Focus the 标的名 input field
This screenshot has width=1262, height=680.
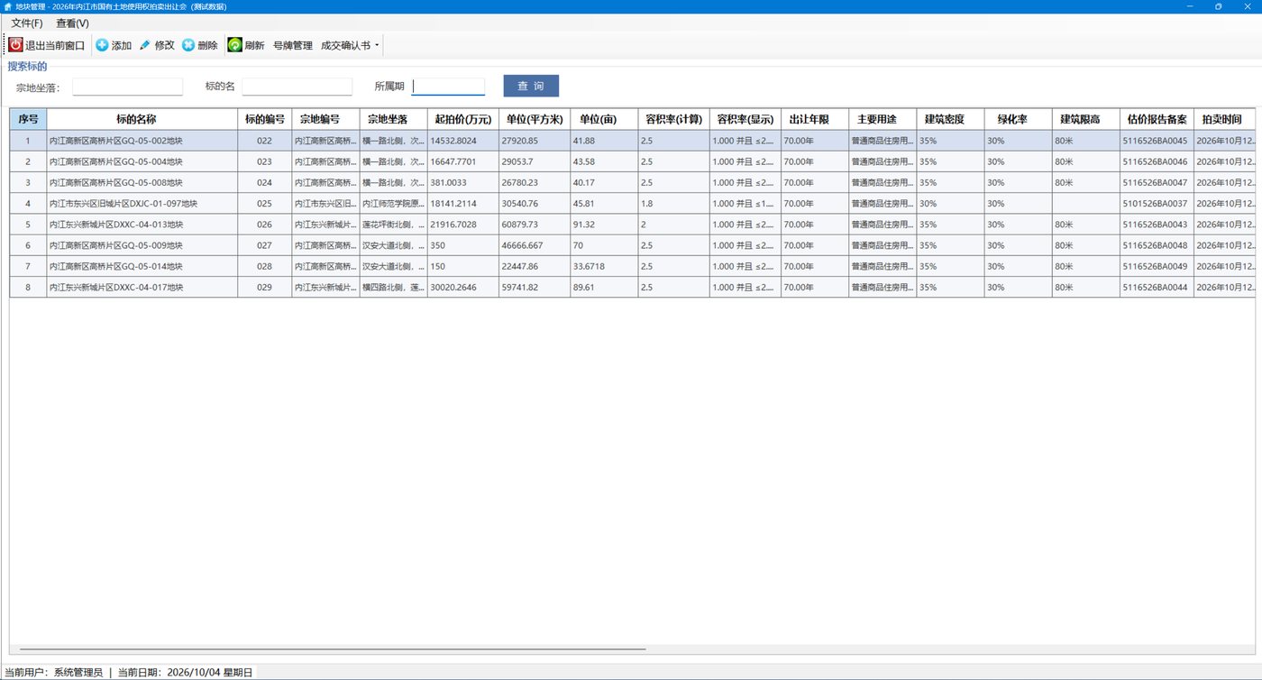click(297, 87)
